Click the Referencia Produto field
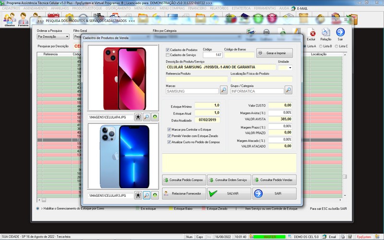This screenshot has width=384, height=240. tap(197, 79)
